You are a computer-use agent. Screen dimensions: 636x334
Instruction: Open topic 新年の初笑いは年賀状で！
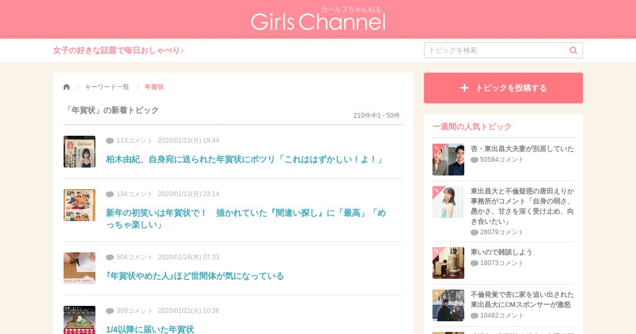246,218
